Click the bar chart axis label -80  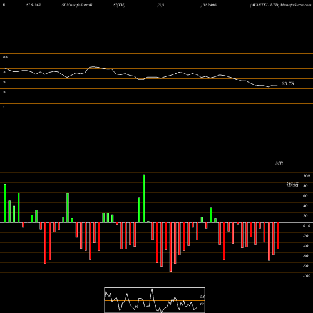coord(305,266)
